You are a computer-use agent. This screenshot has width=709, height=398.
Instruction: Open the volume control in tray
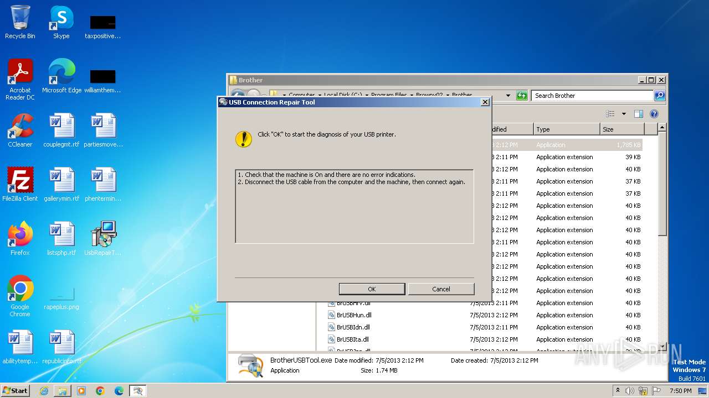pyautogui.click(x=630, y=391)
